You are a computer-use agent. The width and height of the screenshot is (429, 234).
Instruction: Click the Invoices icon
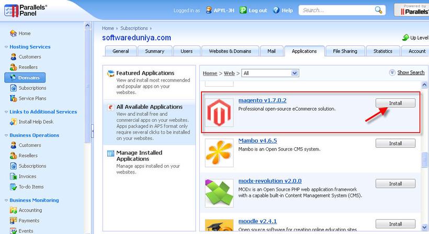point(13,177)
